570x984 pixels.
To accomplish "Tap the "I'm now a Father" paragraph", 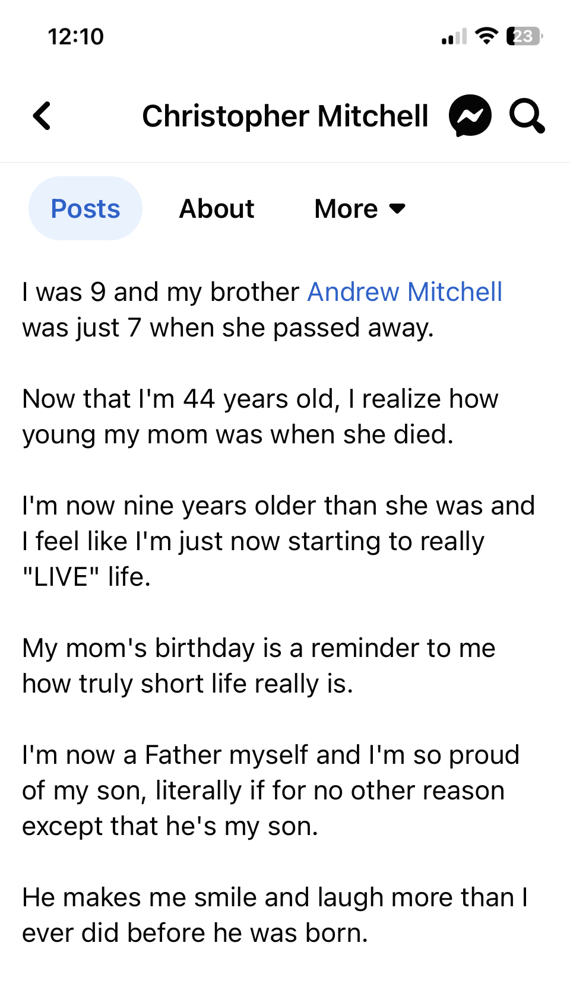I will (x=271, y=791).
